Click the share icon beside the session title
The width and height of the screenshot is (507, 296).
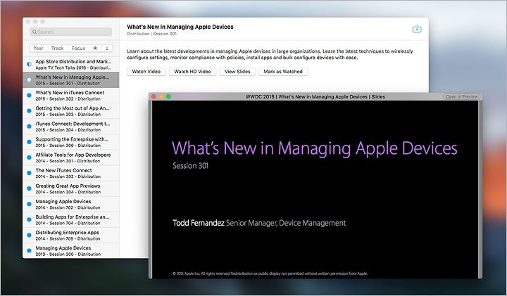click(x=417, y=29)
